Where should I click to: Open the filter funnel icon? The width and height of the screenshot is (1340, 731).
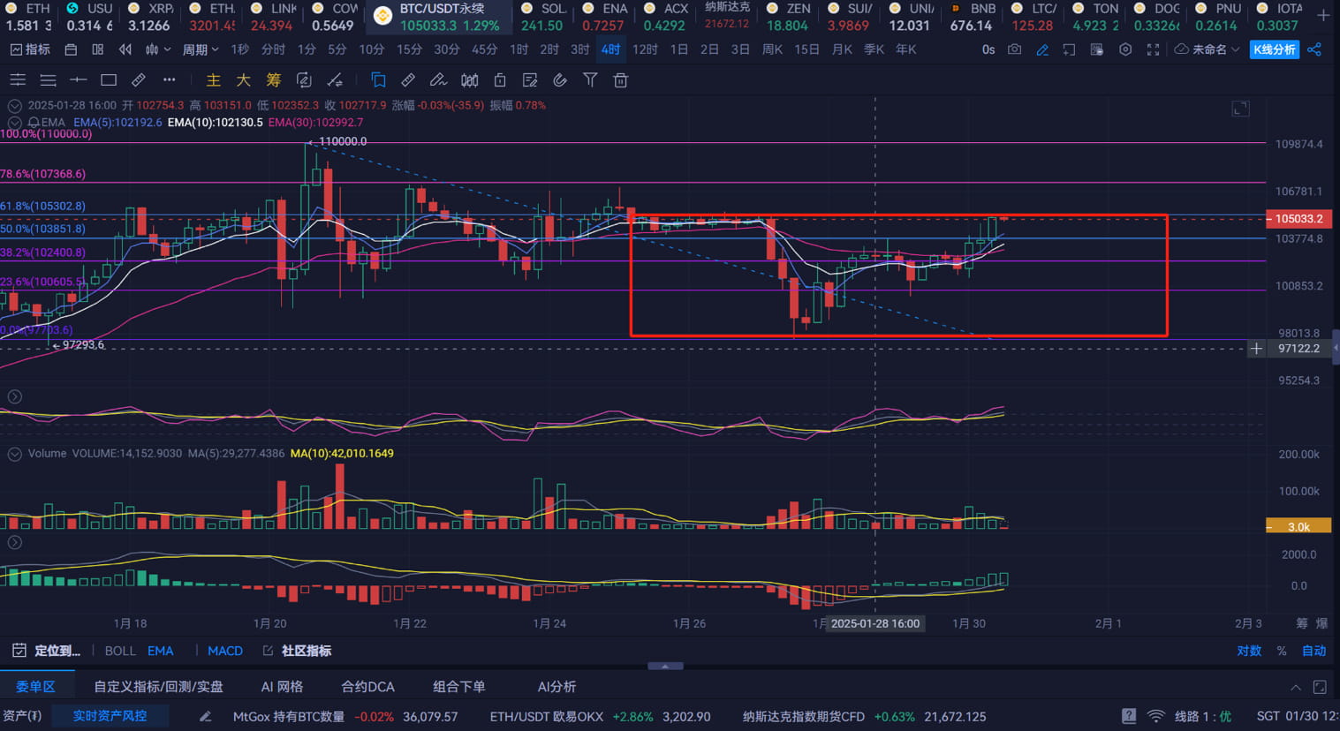pos(590,80)
